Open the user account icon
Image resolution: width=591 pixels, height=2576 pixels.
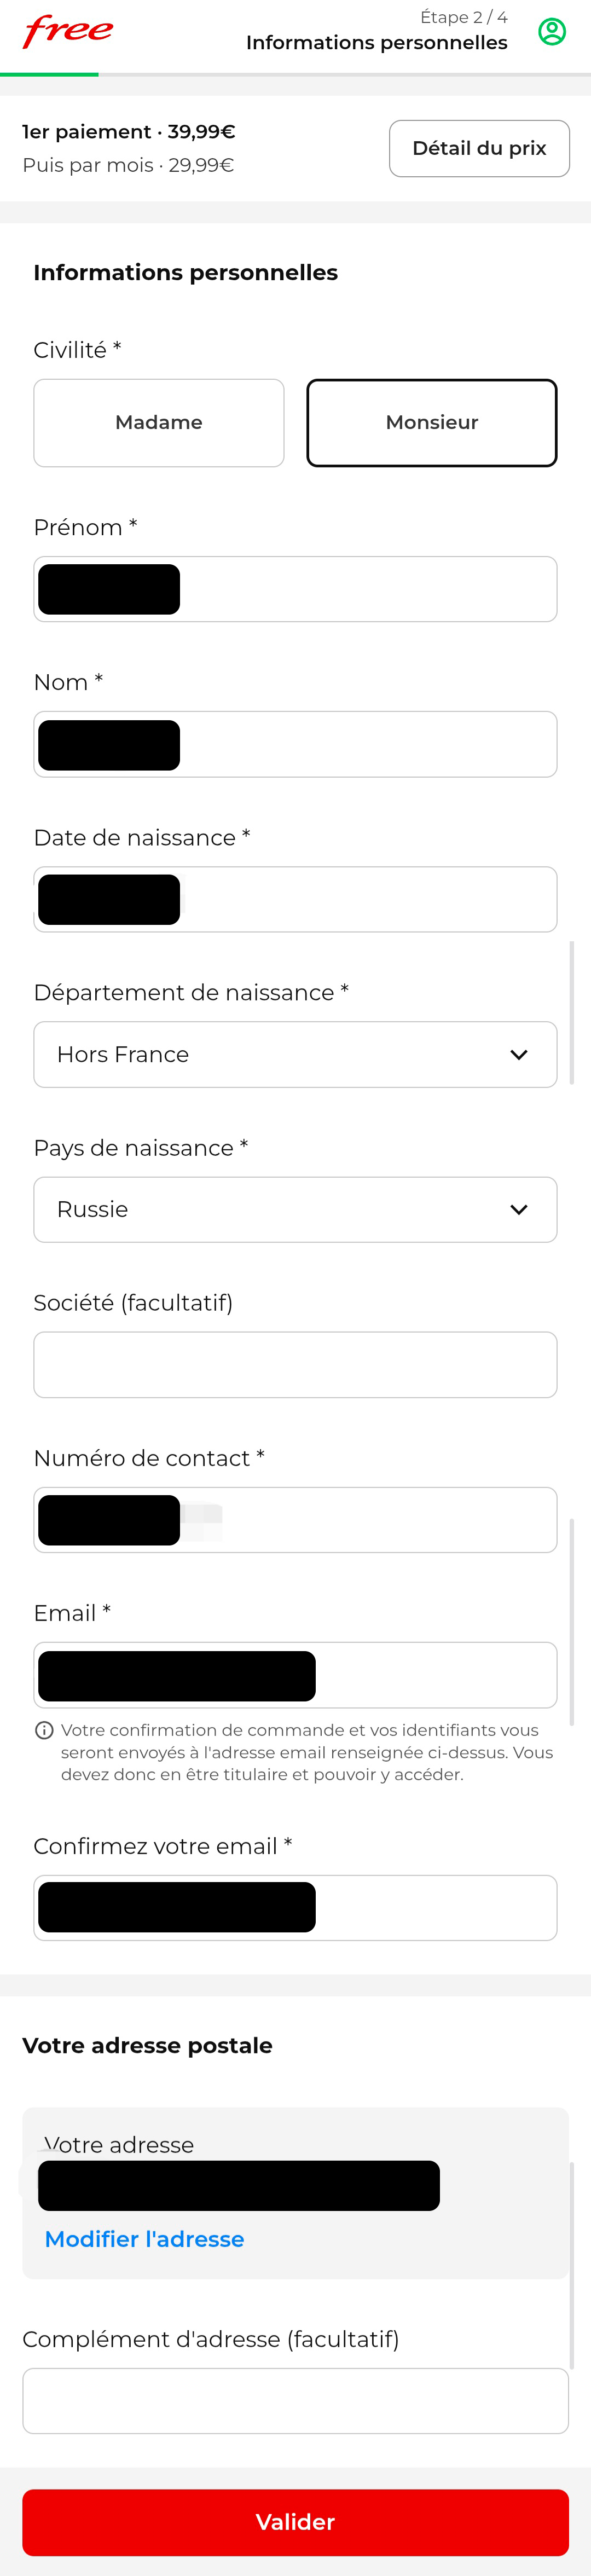tap(551, 32)
